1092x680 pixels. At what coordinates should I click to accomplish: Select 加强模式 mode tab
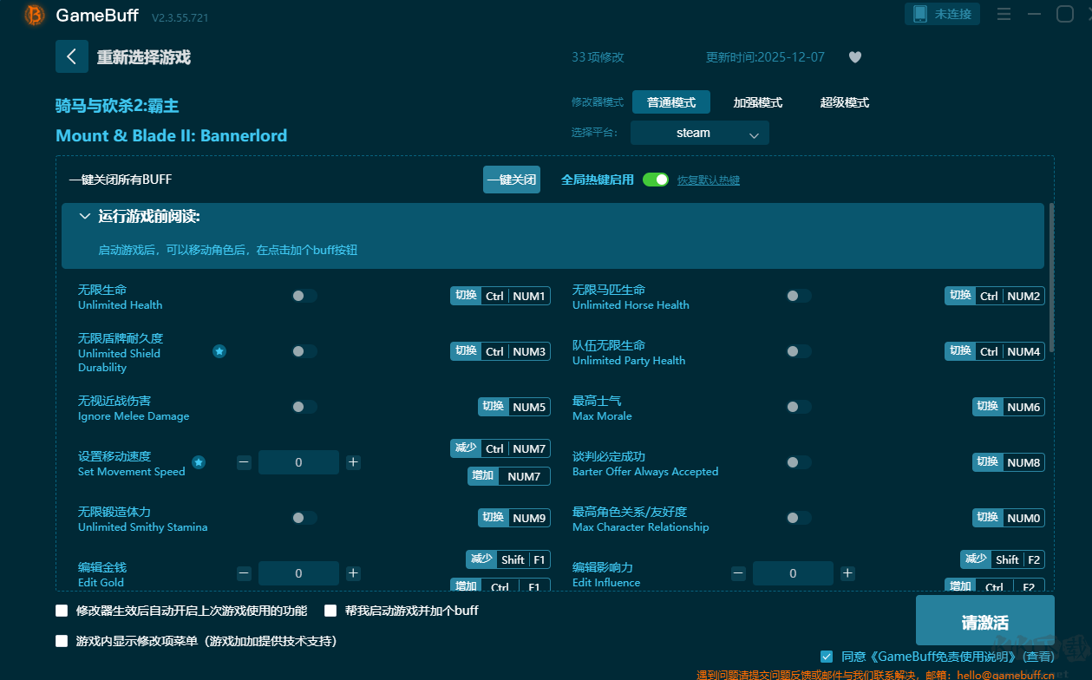[x=758, y=102]
